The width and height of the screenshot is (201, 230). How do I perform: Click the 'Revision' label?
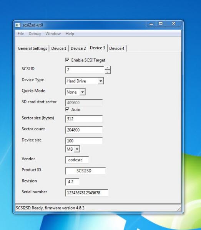click(x=29, y=181)
